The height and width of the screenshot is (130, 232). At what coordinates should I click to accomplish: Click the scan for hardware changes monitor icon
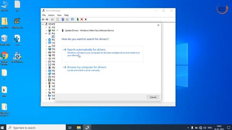[72, 19]
